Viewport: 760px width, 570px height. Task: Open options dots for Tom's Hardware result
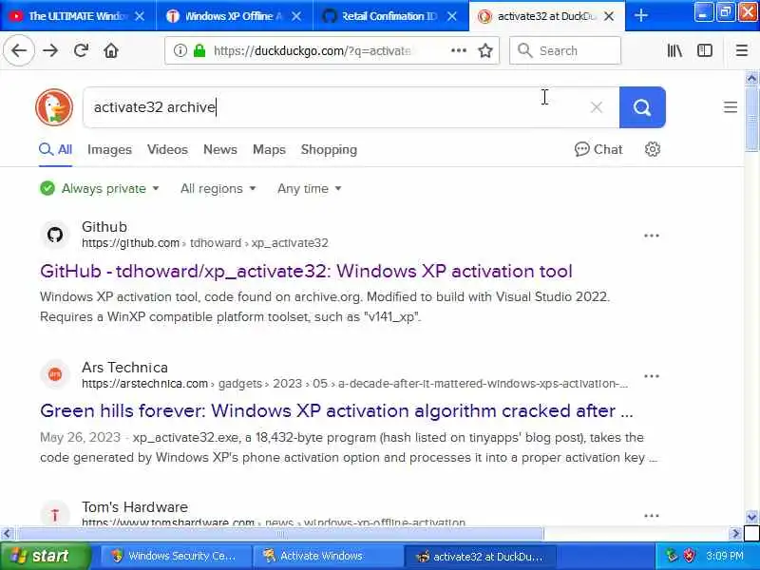point(652,516)
